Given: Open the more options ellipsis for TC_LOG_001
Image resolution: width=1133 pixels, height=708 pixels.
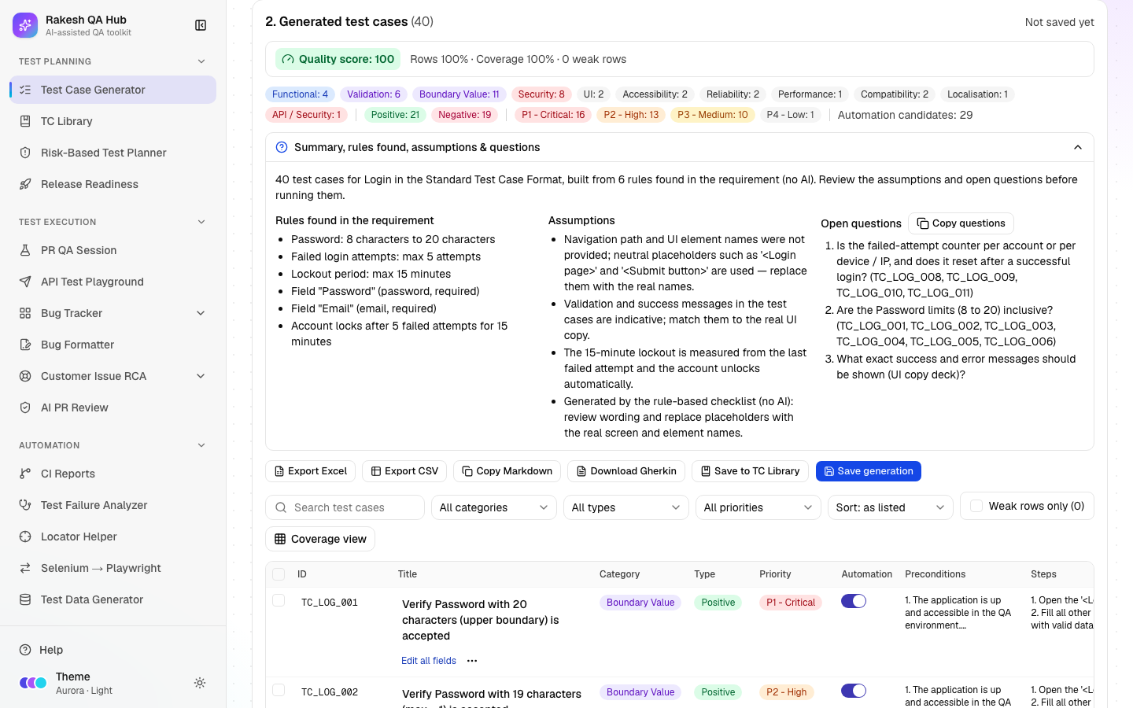Looking at the screenshot, I should (472, 661).
